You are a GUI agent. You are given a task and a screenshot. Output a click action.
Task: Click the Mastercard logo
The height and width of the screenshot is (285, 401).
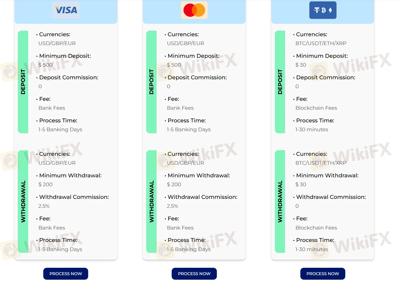[194, 10]
